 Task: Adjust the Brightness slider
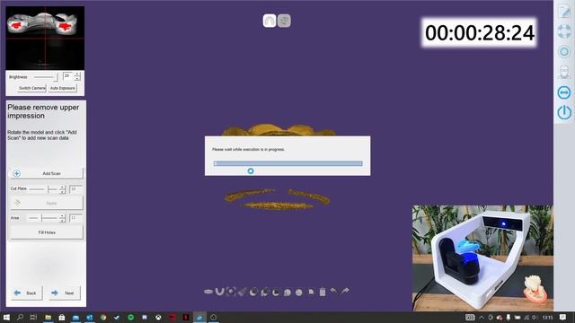tap(46, 77)
